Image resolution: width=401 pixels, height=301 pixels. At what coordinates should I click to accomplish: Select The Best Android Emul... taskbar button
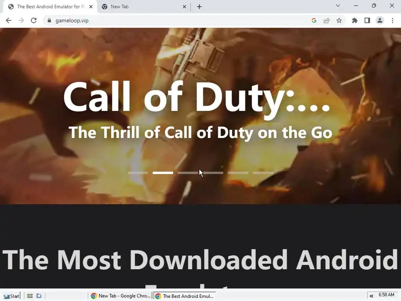[185, 296]
